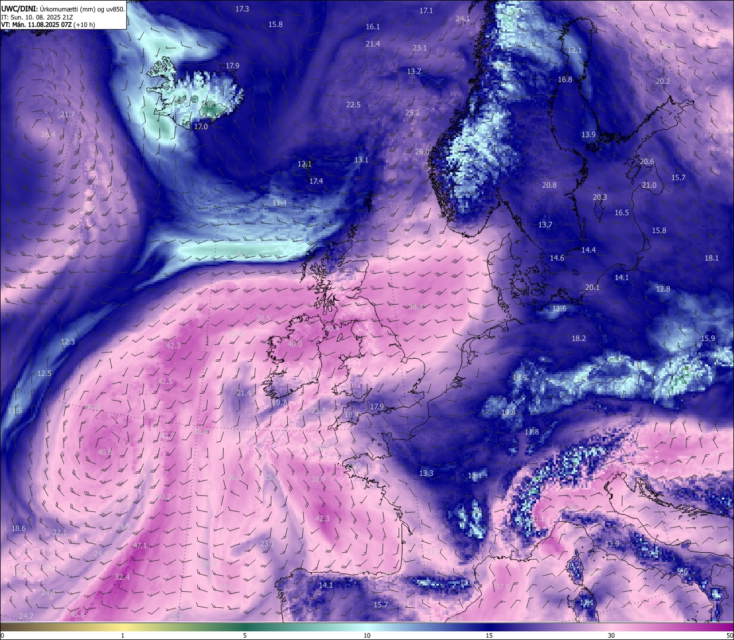Select the 14.6 value near Denmark
The image size is (734, 640).
pos(557,258)
